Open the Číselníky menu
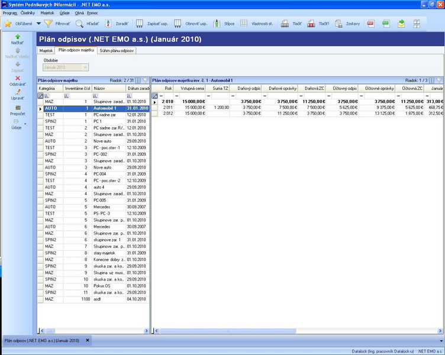The image size is (445, 355). [x=28, y=13]
